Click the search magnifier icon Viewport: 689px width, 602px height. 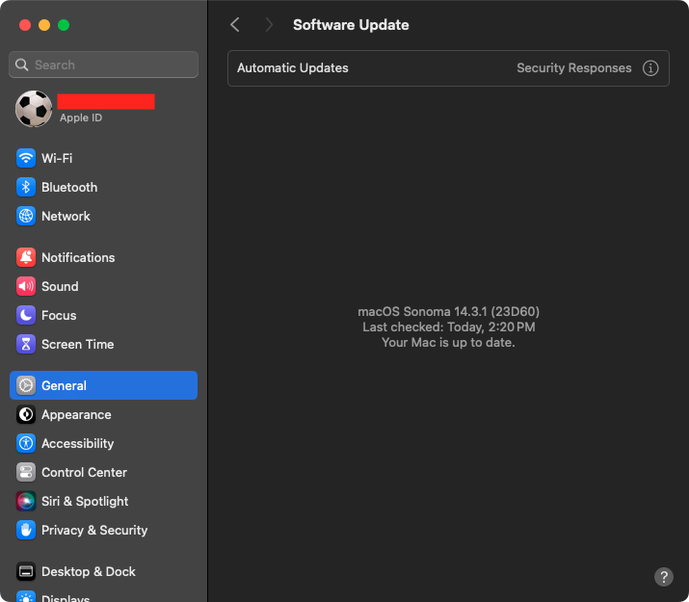click(21, 65)
